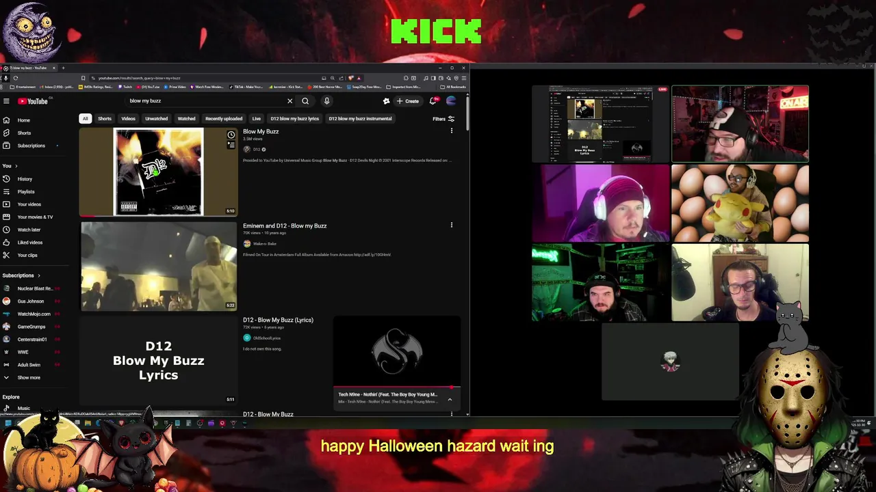Expand miniplayer queue chevron
The width and height of the screenshot is (876, 492).
[x=450, y=399]
